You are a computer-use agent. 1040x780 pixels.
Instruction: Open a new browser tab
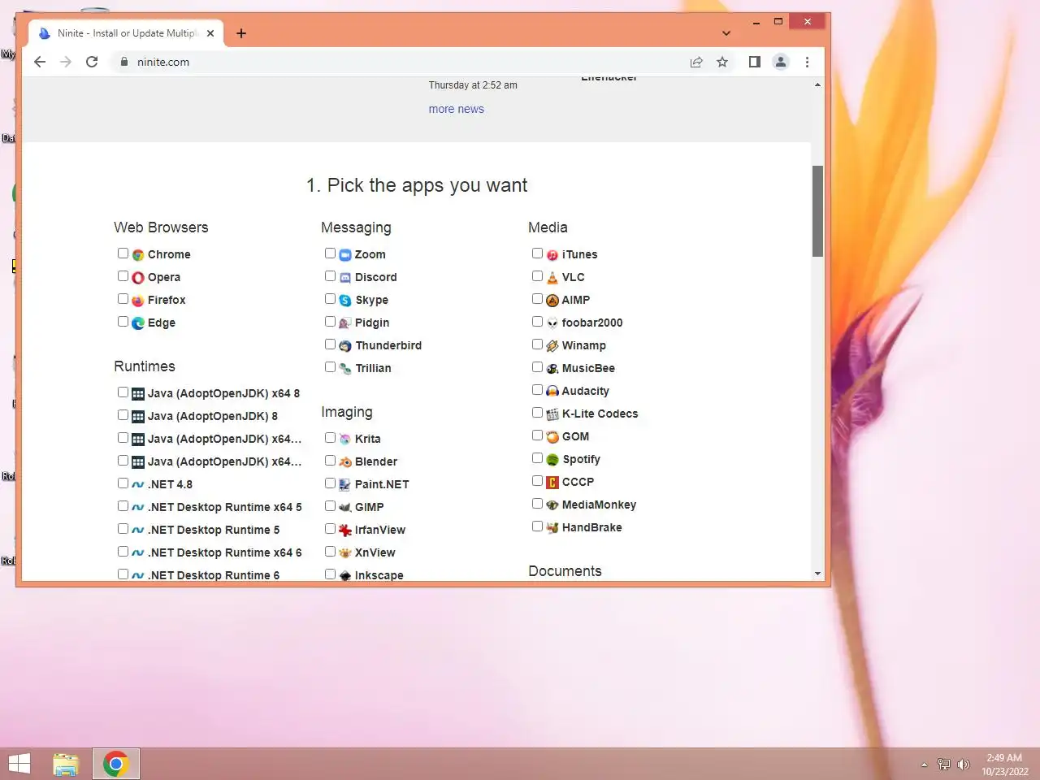[241, 33]
